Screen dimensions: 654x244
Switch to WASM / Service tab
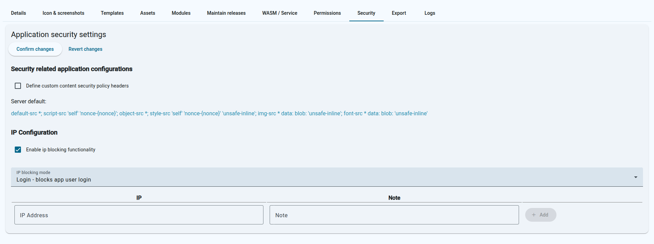tap(280, 13)
